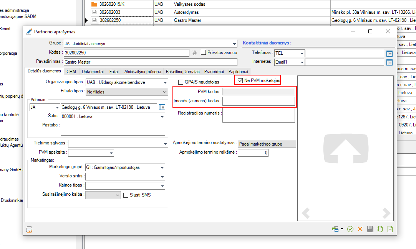Click the image upload placeholder
Viewport: 416px width, 249px height.
click(346, 149)
